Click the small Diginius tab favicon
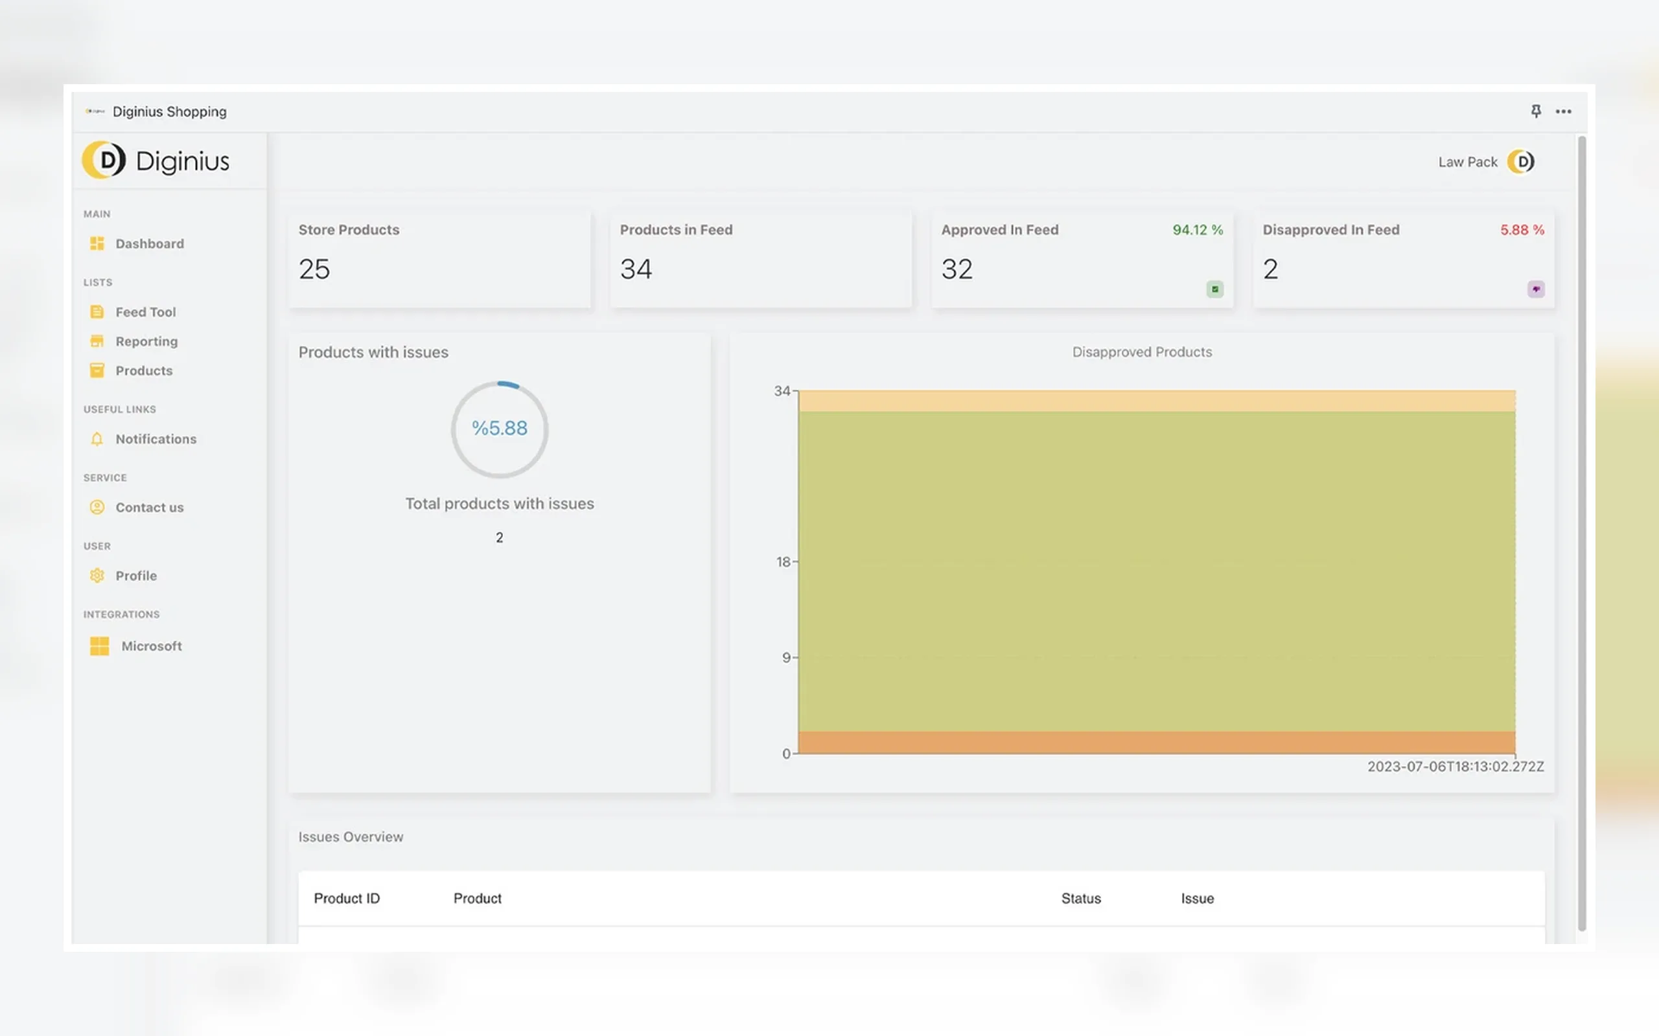The image size is (1659, 1036). (95, 111)
